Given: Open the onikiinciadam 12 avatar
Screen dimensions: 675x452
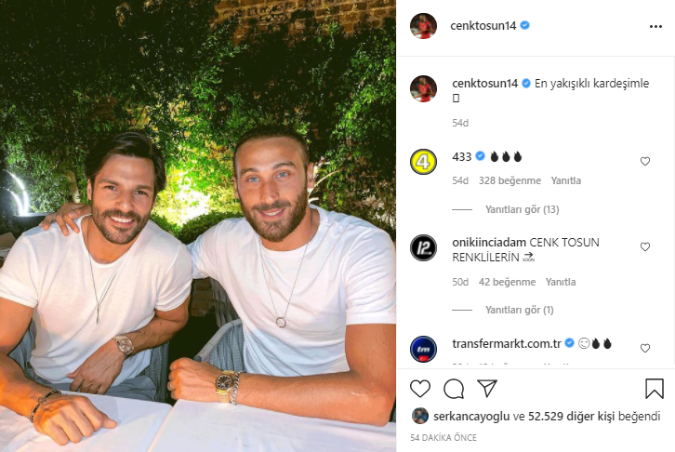Looking at the screenshot, I should pyautogui.click(x=424, y=248).
